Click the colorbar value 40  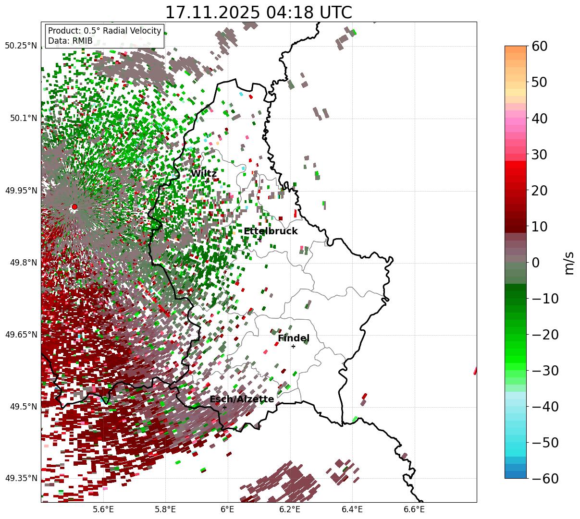tap(539, 118)
